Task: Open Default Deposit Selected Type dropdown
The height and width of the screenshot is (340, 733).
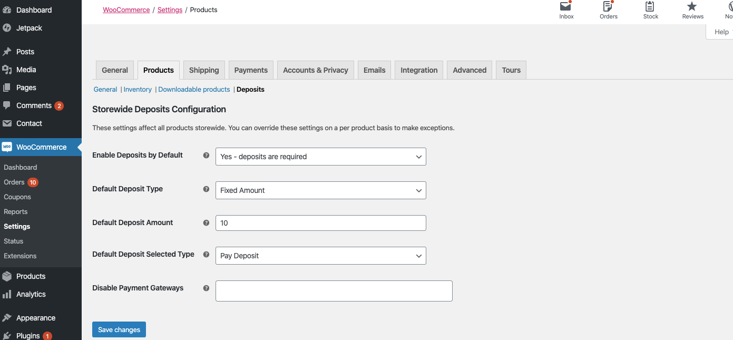Action: tap(320, 256)
